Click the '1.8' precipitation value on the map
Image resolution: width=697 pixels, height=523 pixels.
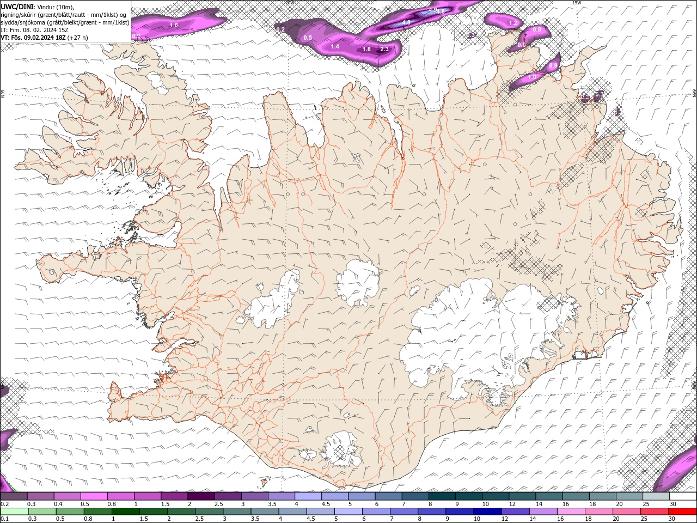coord(367,50)
